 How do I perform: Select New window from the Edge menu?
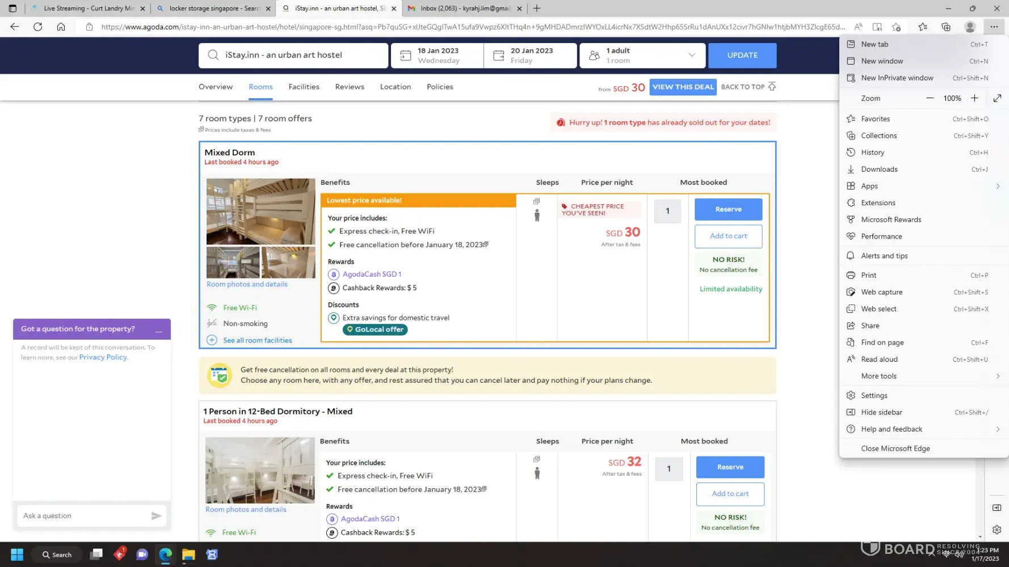pos(923,61)
